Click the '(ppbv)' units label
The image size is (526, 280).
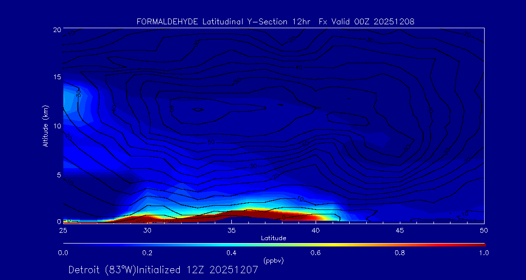(x=274, y=261)
